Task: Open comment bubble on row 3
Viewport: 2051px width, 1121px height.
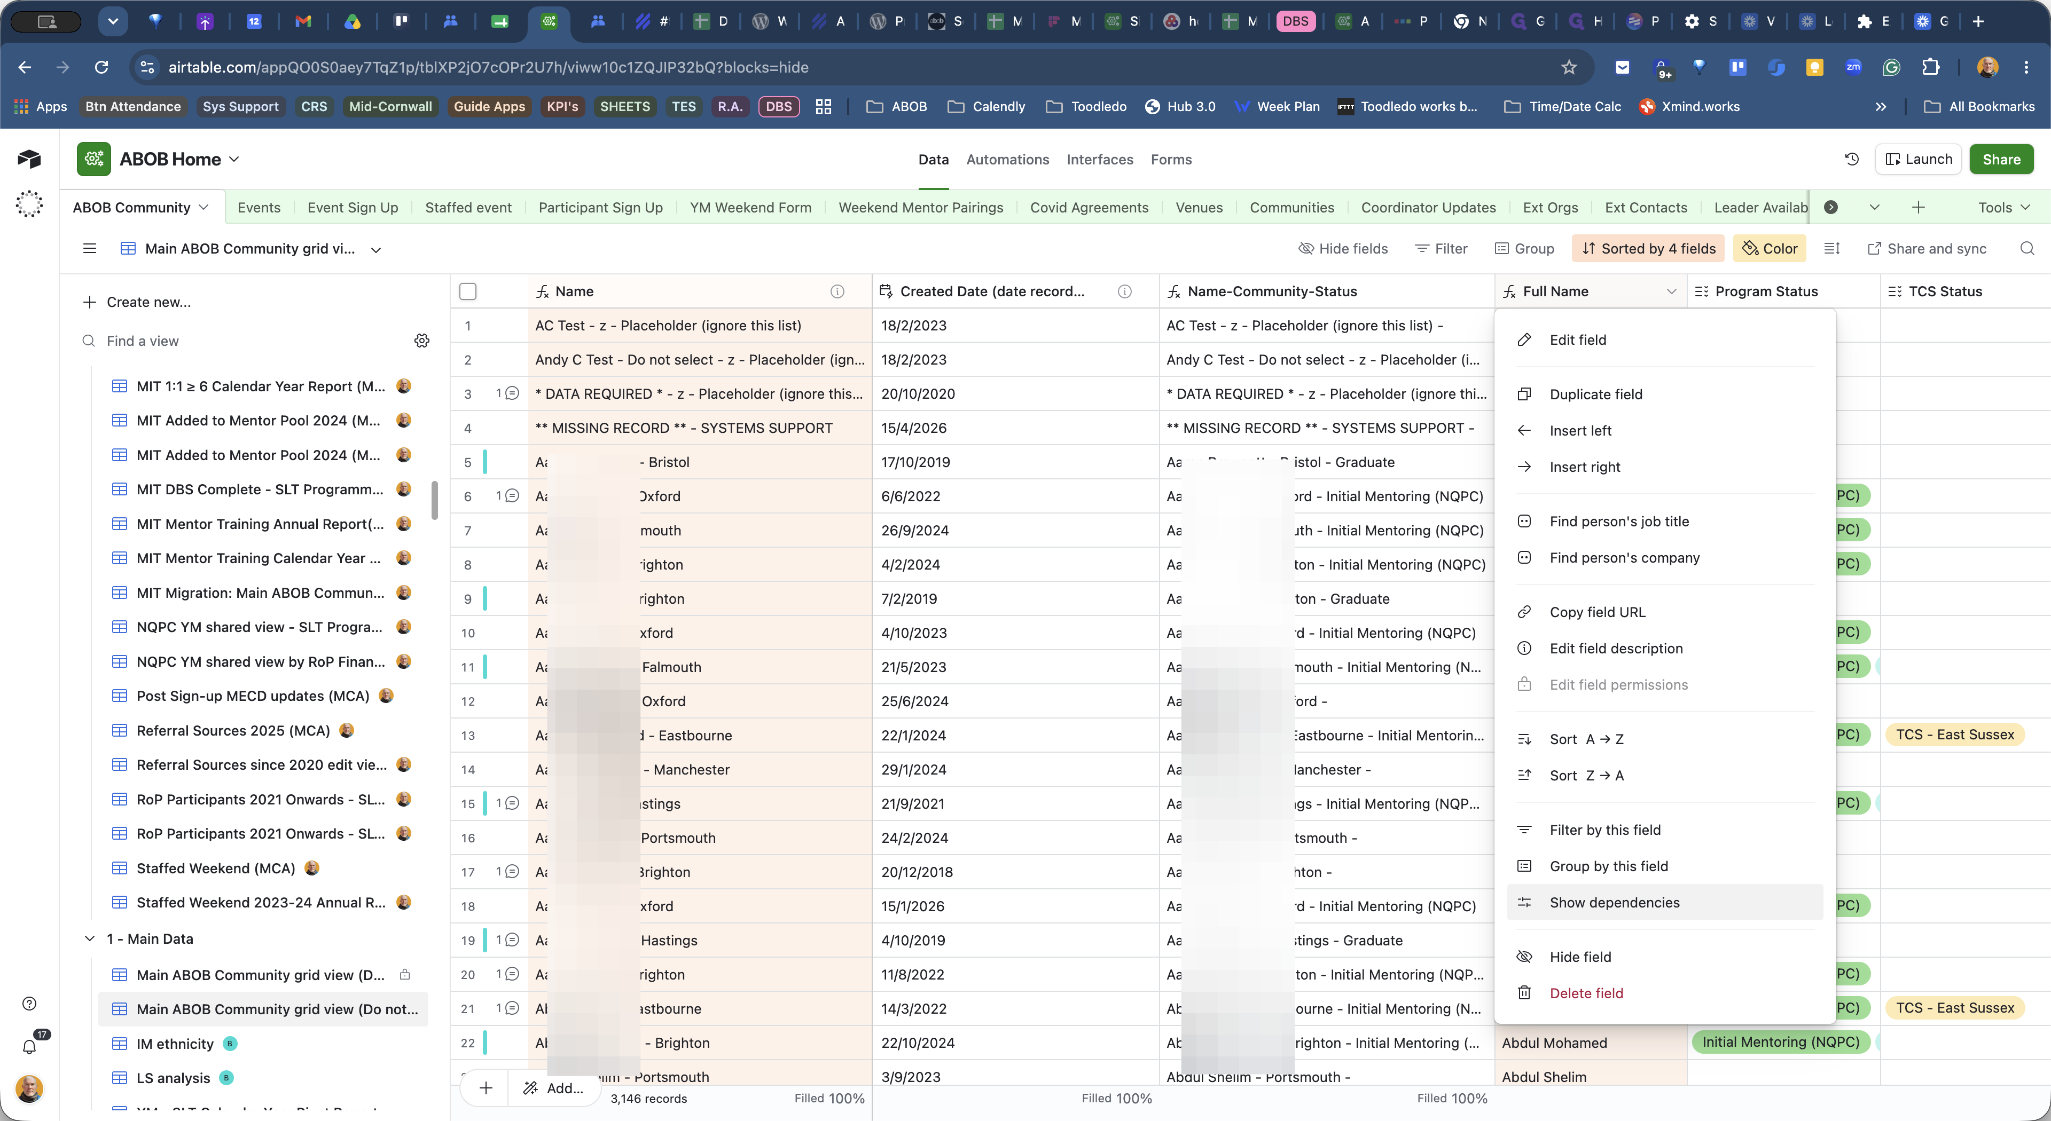Action: 512,394
